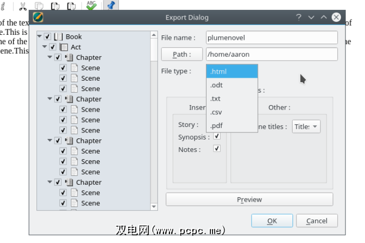
Task: Click the up chevron in the title bar
Action: click(324, 17)
